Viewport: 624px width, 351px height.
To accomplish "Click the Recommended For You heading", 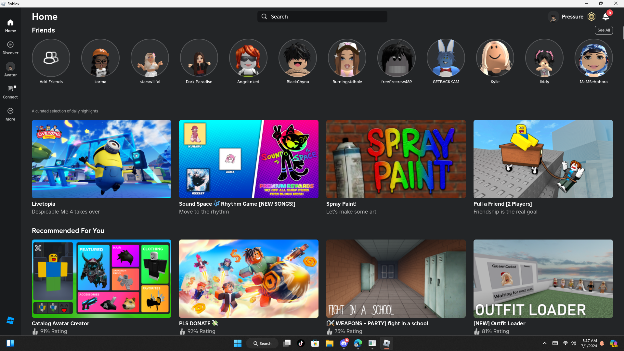I will click(68, 231).
